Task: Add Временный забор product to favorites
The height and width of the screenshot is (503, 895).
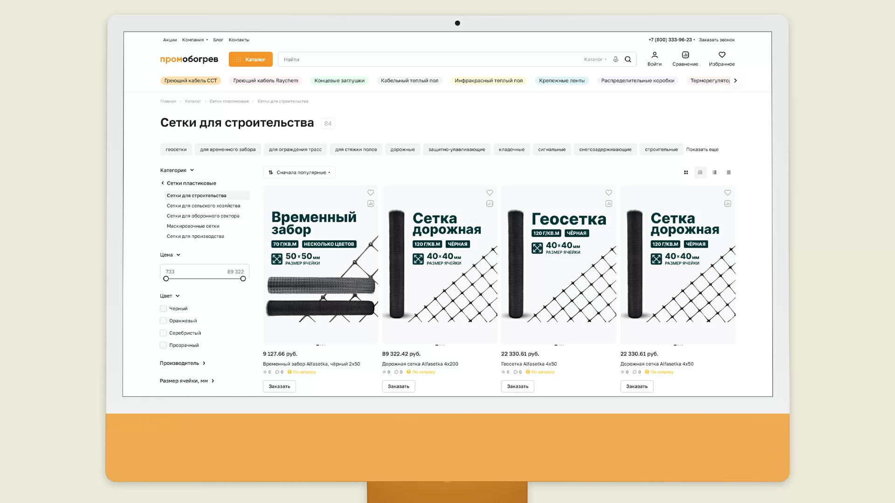Action: tap(371, 192)
